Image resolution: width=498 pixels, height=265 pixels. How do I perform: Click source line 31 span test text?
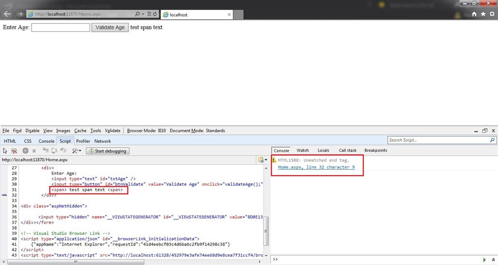87,190
